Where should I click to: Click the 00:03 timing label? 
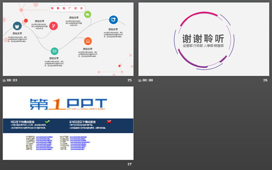click(12, 80)
